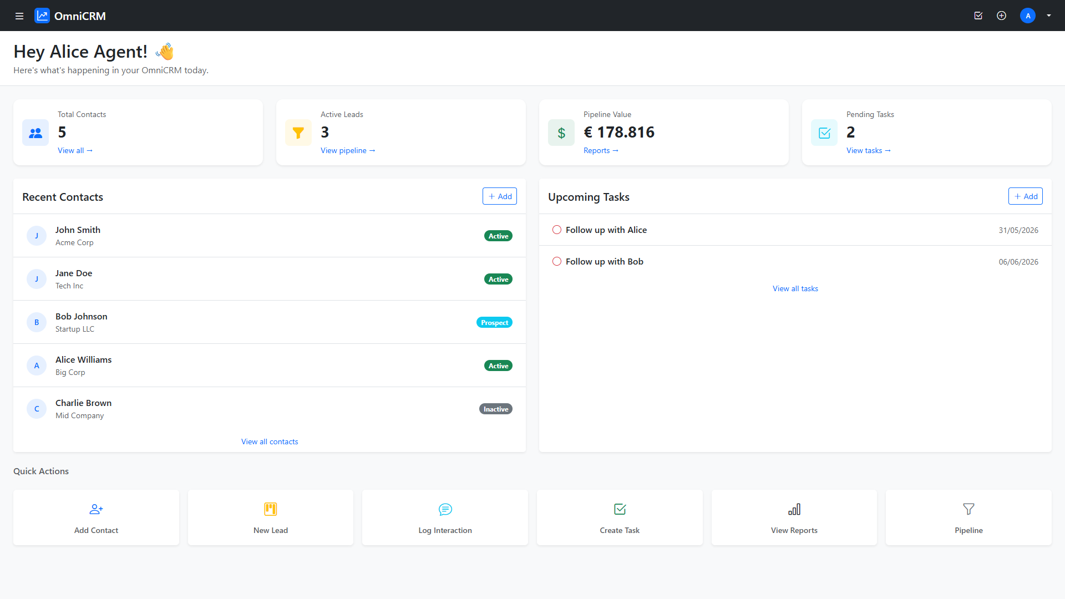Select the Log Interaction quick action label
This screenshot has height=599, width=1065.
[445, 530]
